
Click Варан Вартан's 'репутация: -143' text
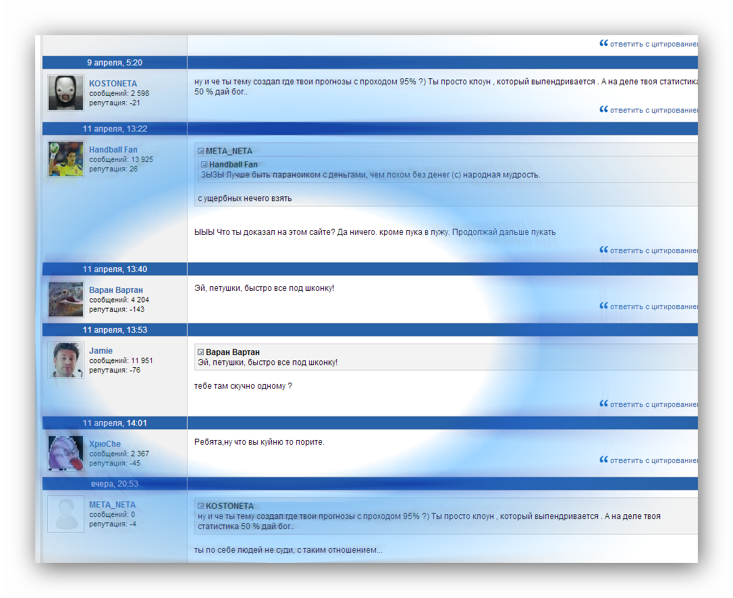pos(116,310)
